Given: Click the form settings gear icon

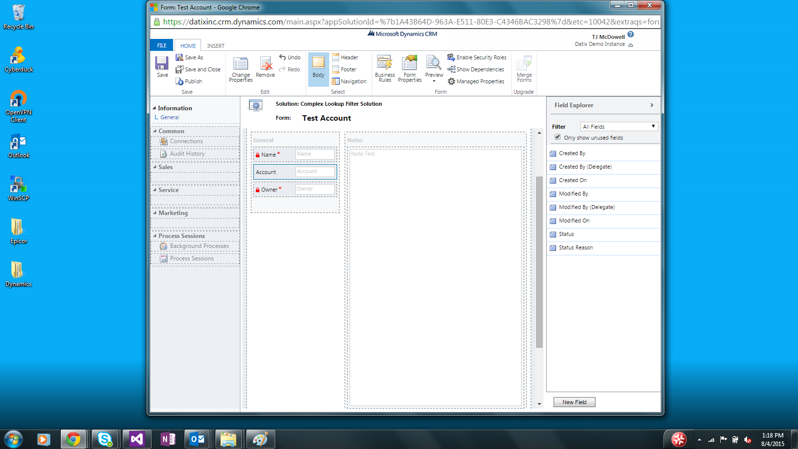Looking at the screenshot, I should click(x=256, y=105).
